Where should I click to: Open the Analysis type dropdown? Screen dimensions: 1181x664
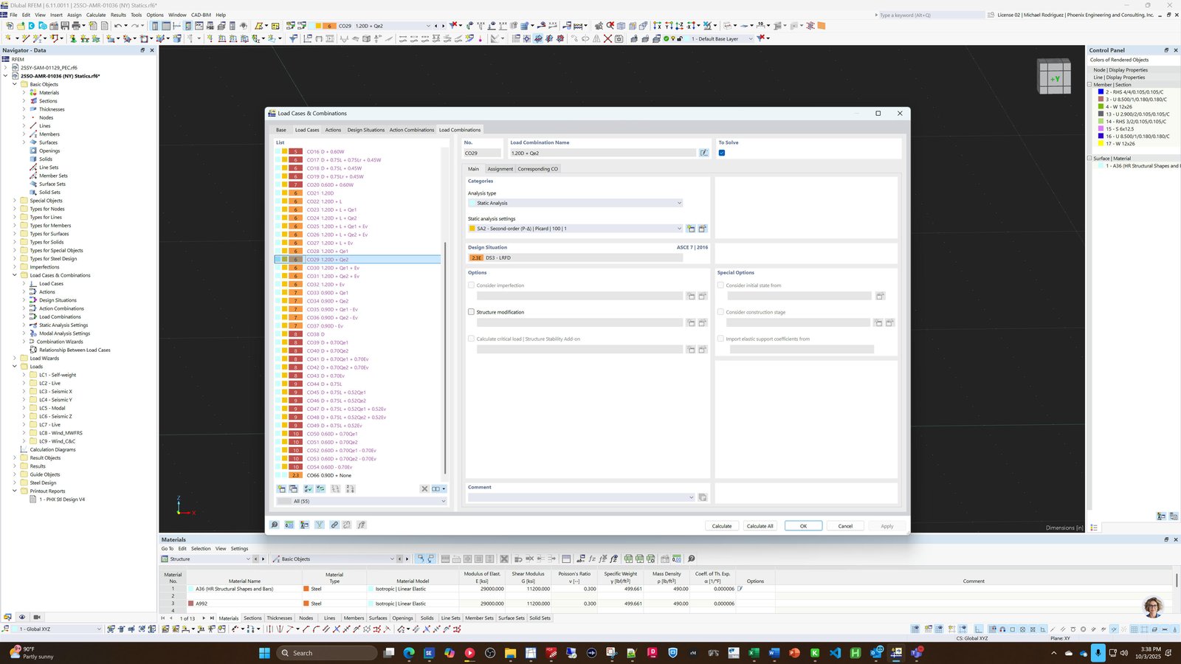tap(575, 203)
